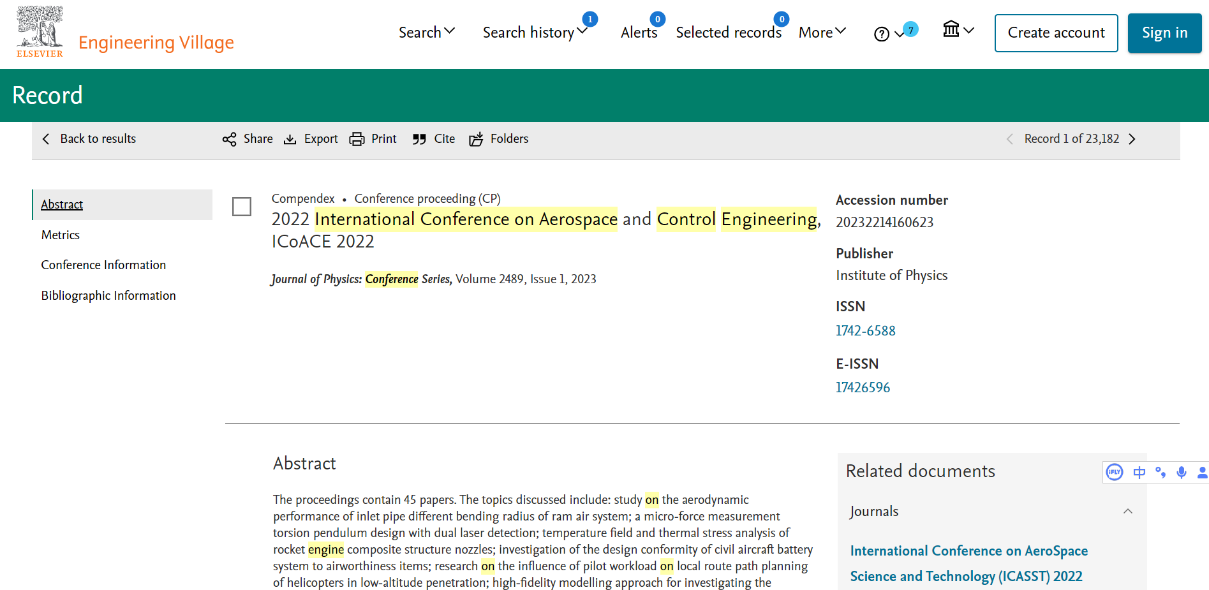Click the punctuation mode icon in IME bar
The width and height of the screenshot is (1209, 590).
[1161, 472]
